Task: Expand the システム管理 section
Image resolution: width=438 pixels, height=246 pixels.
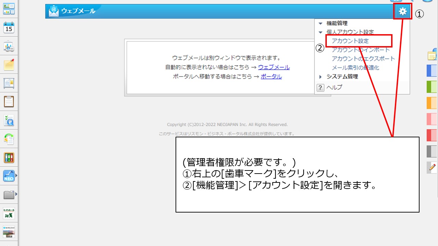Action: pos(321,77)
